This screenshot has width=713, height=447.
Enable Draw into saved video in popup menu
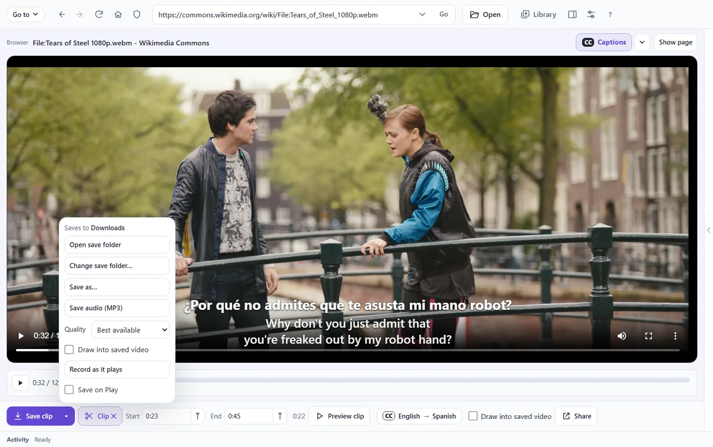tap(69, 349)
